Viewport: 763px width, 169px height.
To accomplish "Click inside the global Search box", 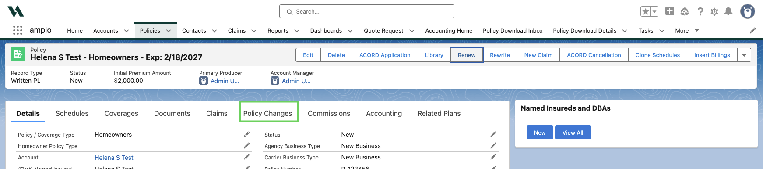I will point(367,11).
